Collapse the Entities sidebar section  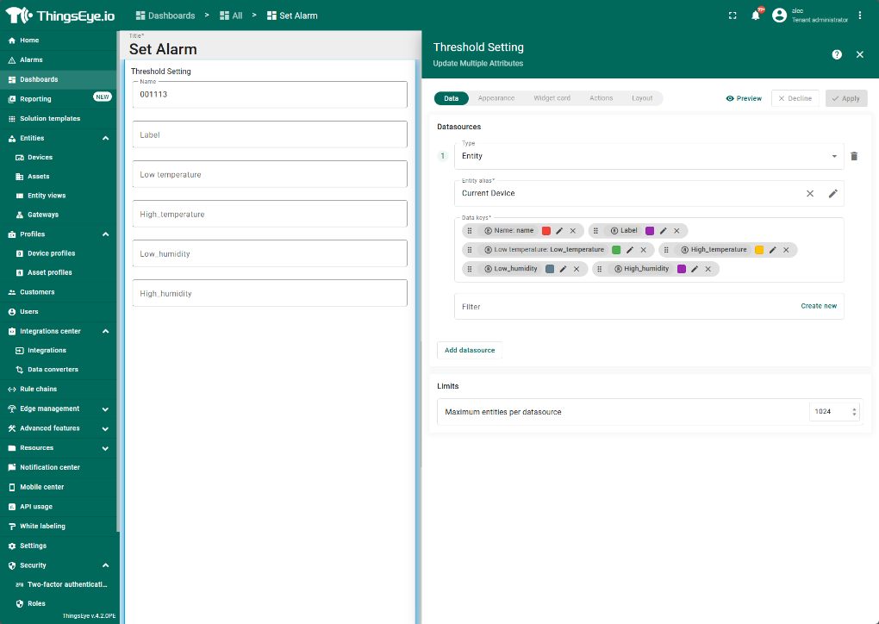point(105,138)
